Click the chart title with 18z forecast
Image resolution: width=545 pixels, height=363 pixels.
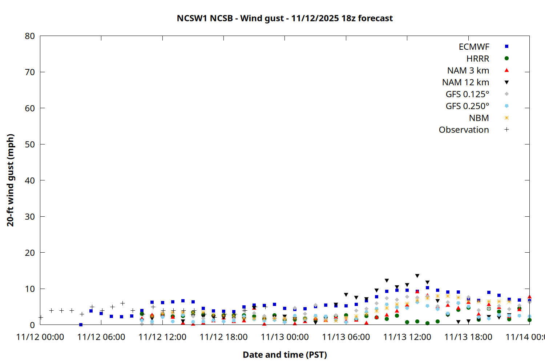tap(284, 18)
